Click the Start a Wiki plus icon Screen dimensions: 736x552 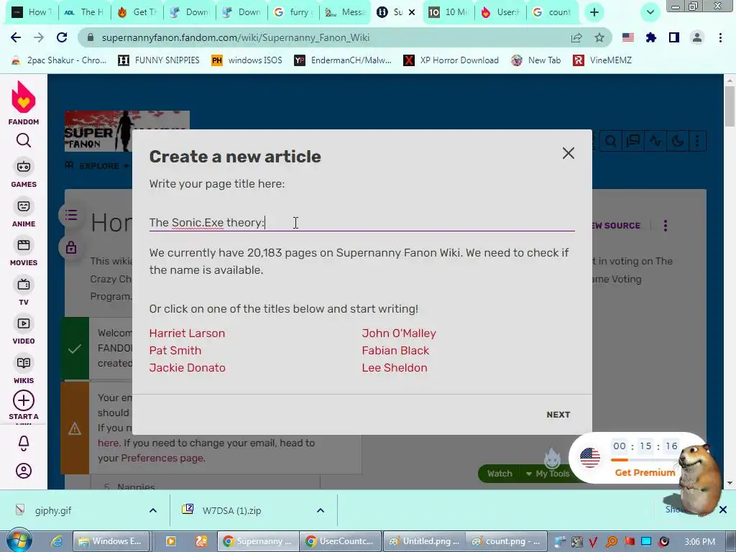click(24, 401)
